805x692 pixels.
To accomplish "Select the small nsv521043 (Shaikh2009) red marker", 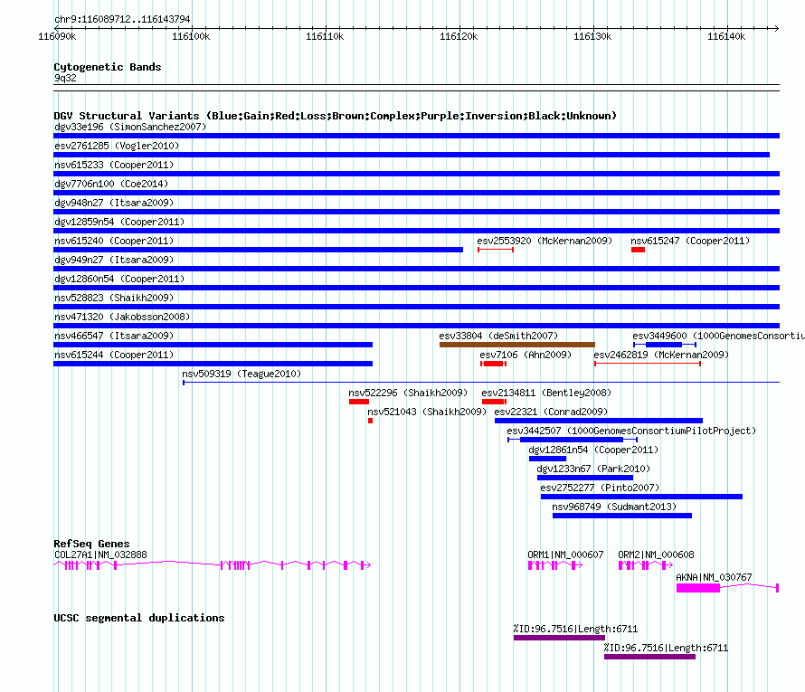I will (370, 421).
